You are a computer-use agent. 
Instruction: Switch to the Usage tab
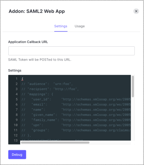click(80, 26)
